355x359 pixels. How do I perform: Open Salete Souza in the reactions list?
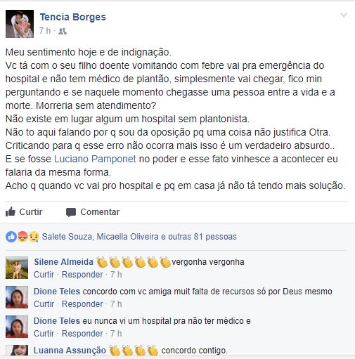tap(67, 237)
